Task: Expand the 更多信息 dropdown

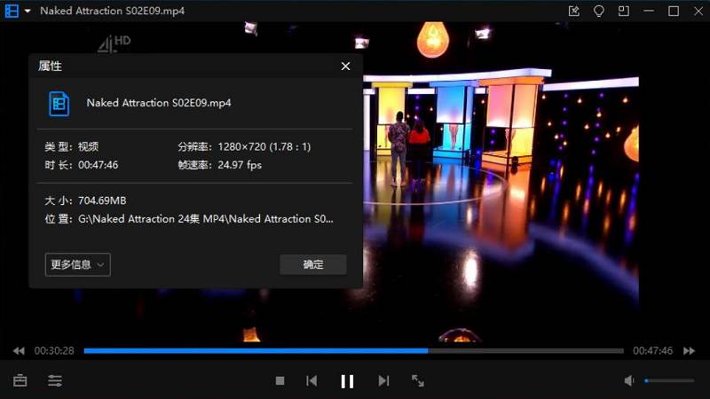Action: tap(77, 264)
